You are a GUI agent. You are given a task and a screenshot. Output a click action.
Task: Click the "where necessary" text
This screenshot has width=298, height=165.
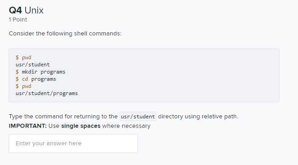(x=126, y=126)
